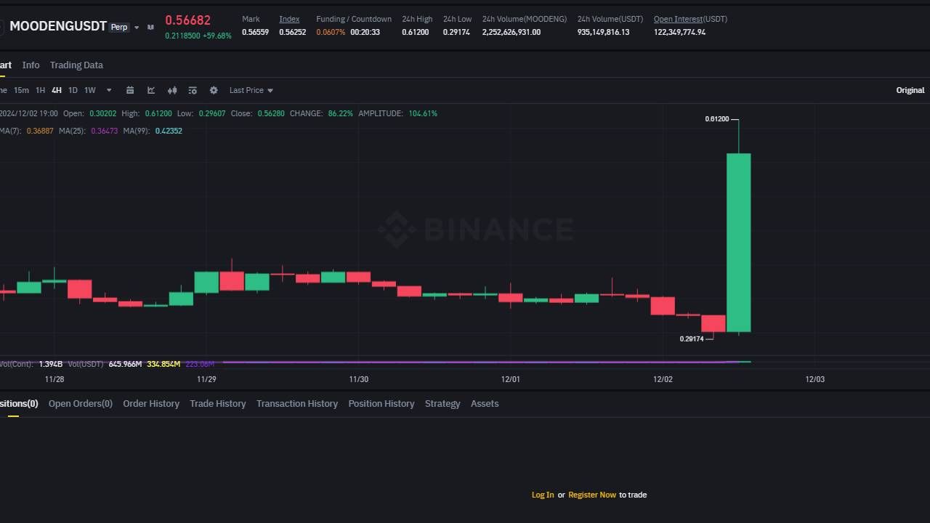Click the chart high marker 0.61200 label
Image resolution: width=930 pixels, height=523 pixels.
(716, 119)
